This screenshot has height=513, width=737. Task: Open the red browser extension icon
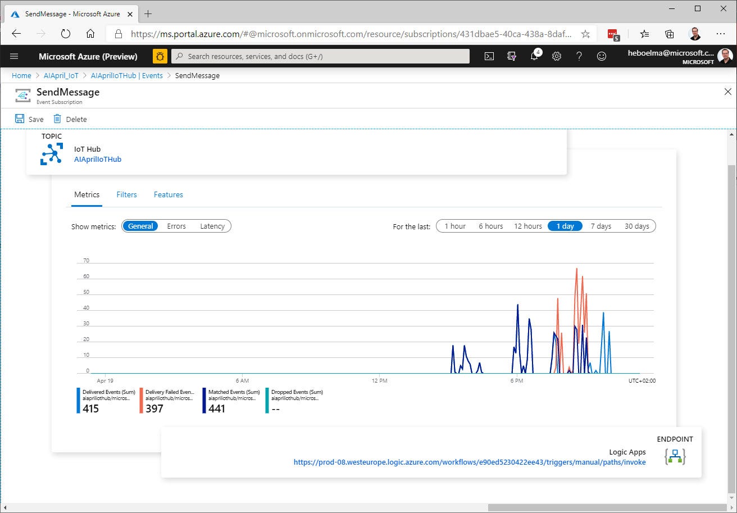pos(613,34)
